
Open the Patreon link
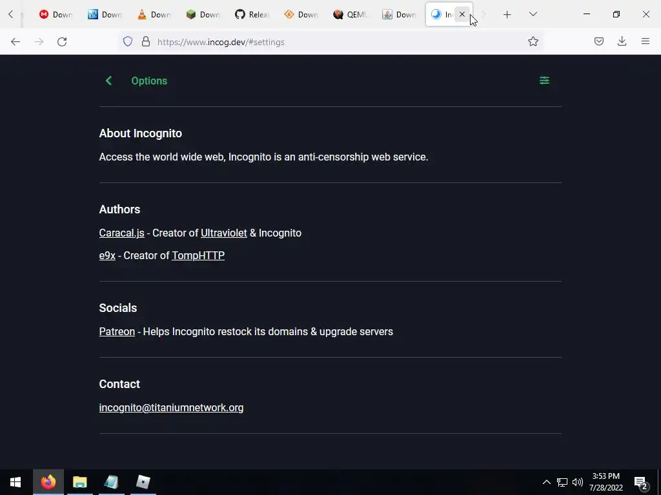click(117, 332)
